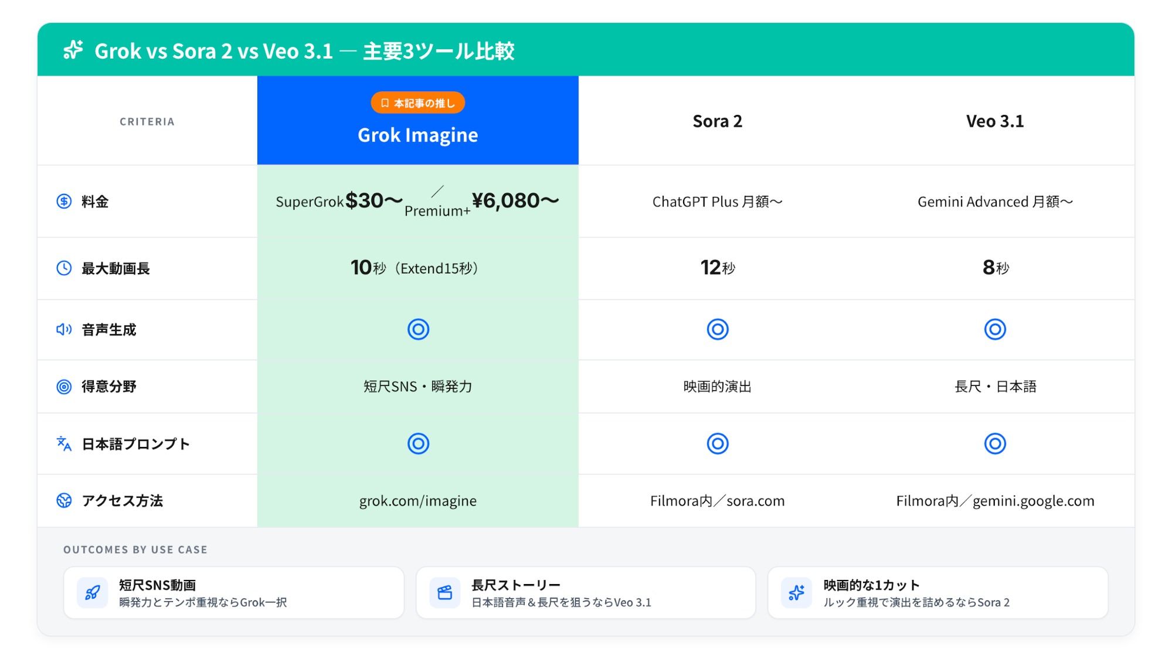Click the 日本語プロンプト row label
Screen dimensions: 1172x659
point(135,444)
